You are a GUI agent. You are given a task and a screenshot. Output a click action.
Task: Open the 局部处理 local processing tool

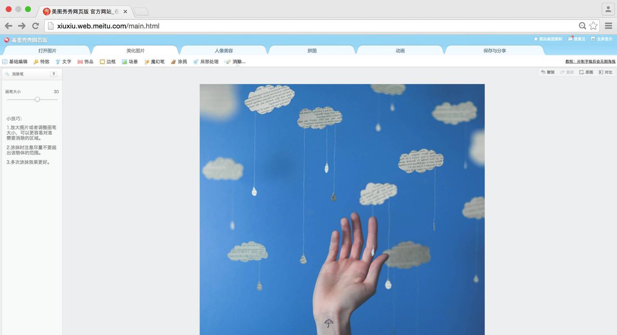click(x=206, y=62)
